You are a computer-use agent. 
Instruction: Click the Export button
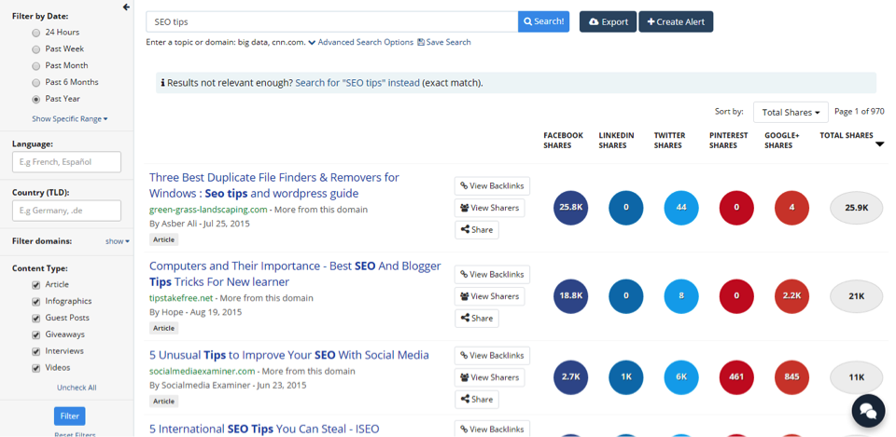point(608,21)
